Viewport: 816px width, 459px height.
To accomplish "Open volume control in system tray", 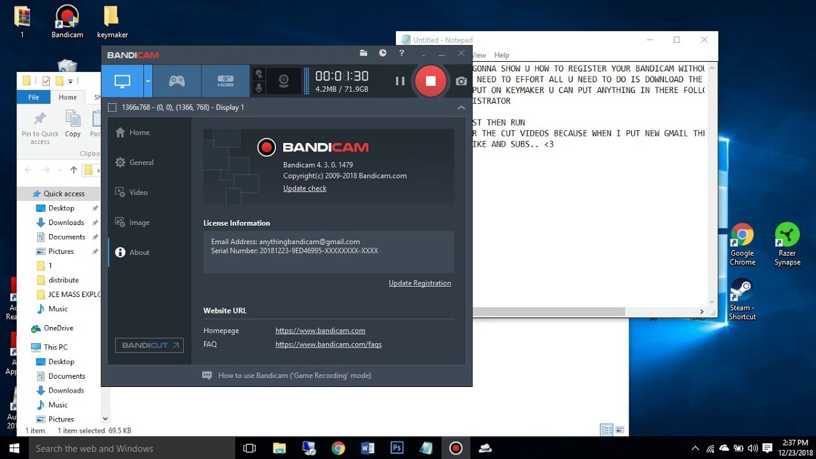I will pos(752,448).
